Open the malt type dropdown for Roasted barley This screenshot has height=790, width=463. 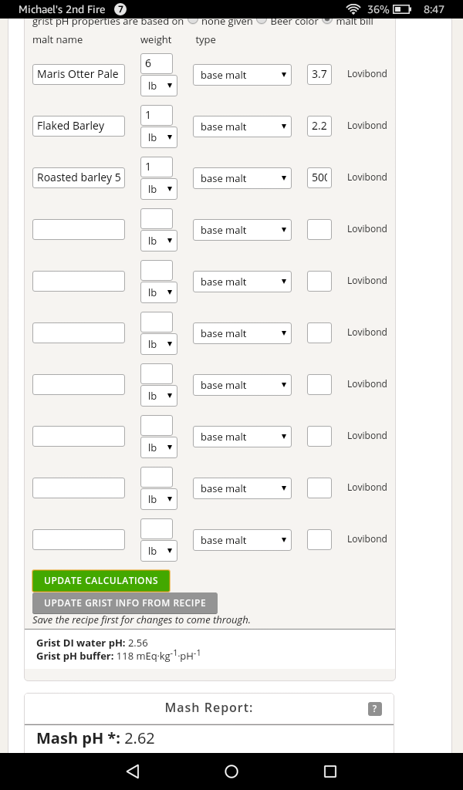[242, 178]
